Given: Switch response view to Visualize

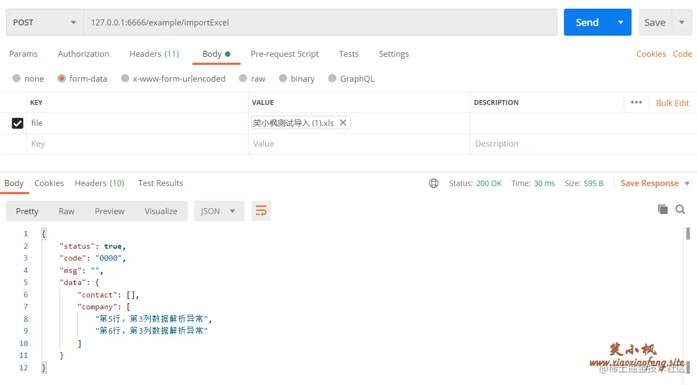Looking at the screenshot, I should [x=161, y=211].
